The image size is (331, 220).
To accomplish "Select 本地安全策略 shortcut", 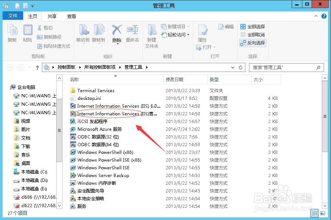I will point(87,198).
